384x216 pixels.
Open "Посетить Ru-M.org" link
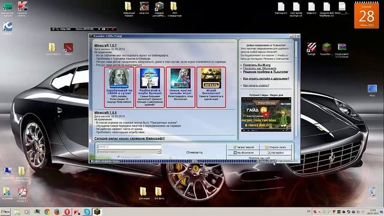point(257,65)
